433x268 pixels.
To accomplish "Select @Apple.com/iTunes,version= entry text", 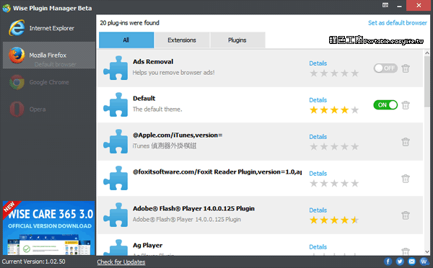I will (x=178, y=135).
